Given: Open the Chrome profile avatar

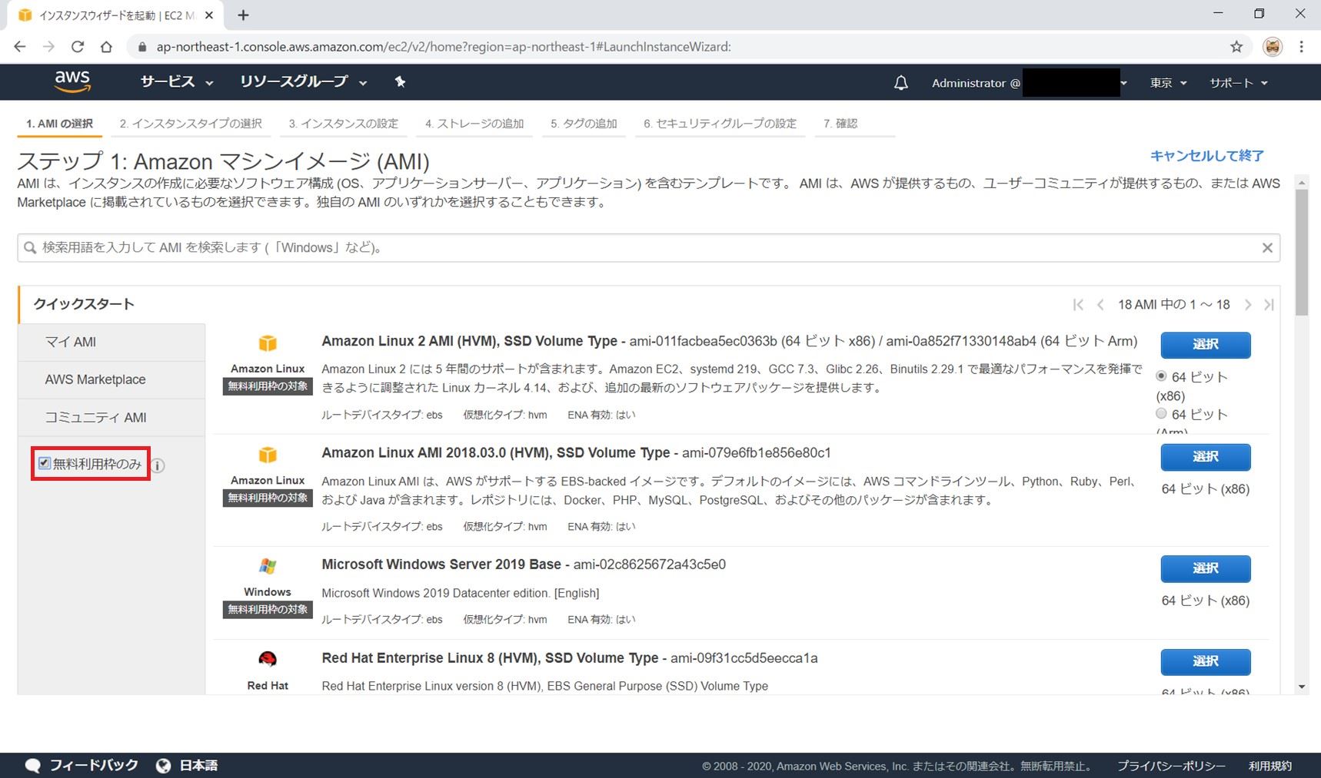Looking at the screenshot, I should tap(1273, 47).
